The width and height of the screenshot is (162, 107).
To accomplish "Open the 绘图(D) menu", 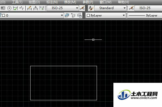I will 34,2.
